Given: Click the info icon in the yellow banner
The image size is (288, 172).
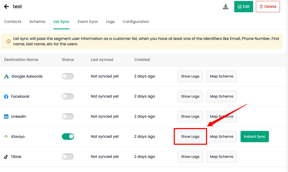Looking at the screenshot, I should (8, 41).
